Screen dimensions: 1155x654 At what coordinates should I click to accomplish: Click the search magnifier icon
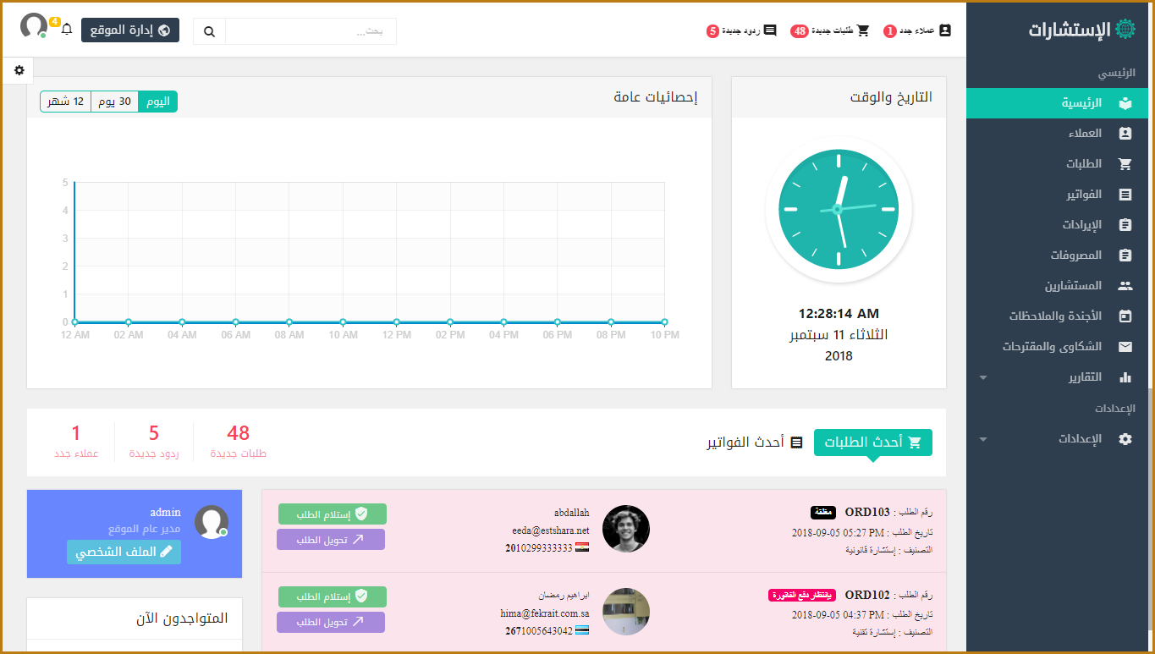tap(209, 31)
